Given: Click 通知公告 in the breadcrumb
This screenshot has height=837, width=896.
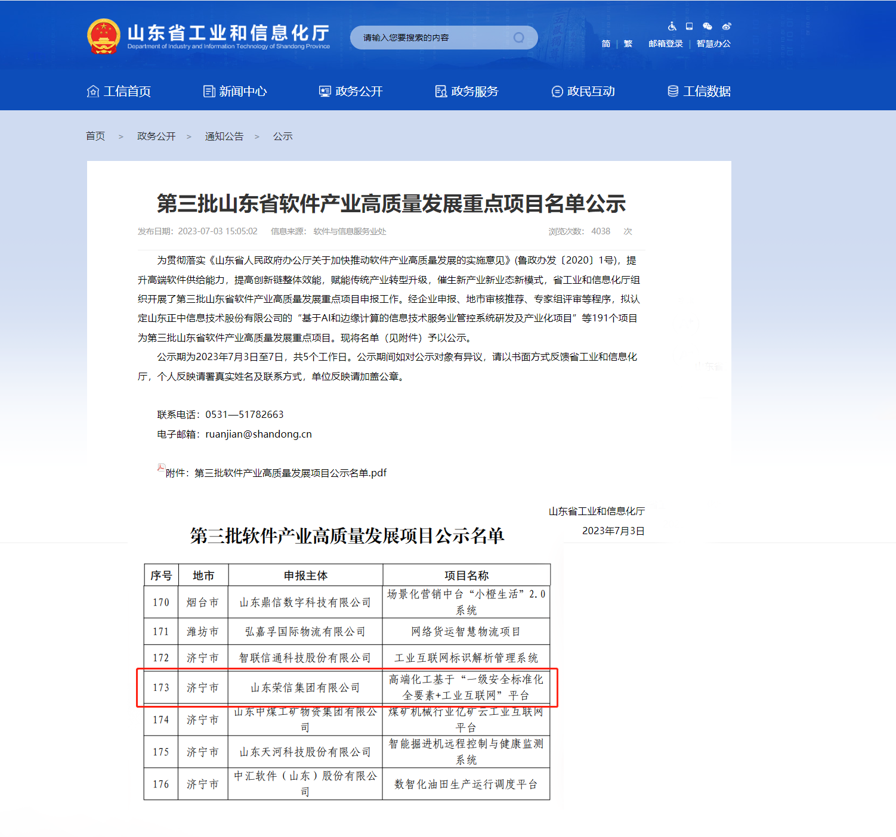Looking at the screenshot, I should tap(224, 137).
